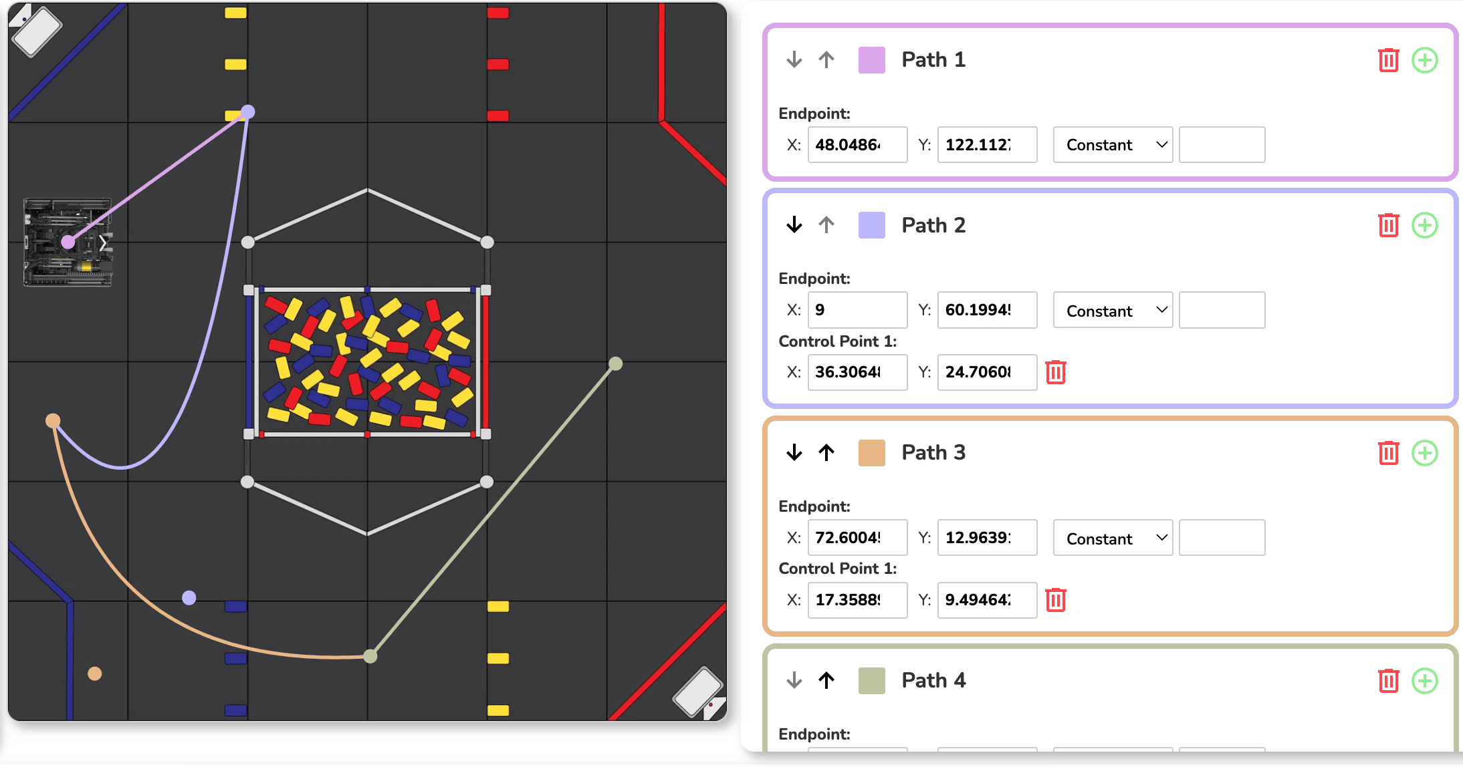Delete Path 2 using trash icon

(x=1388, y=225)
